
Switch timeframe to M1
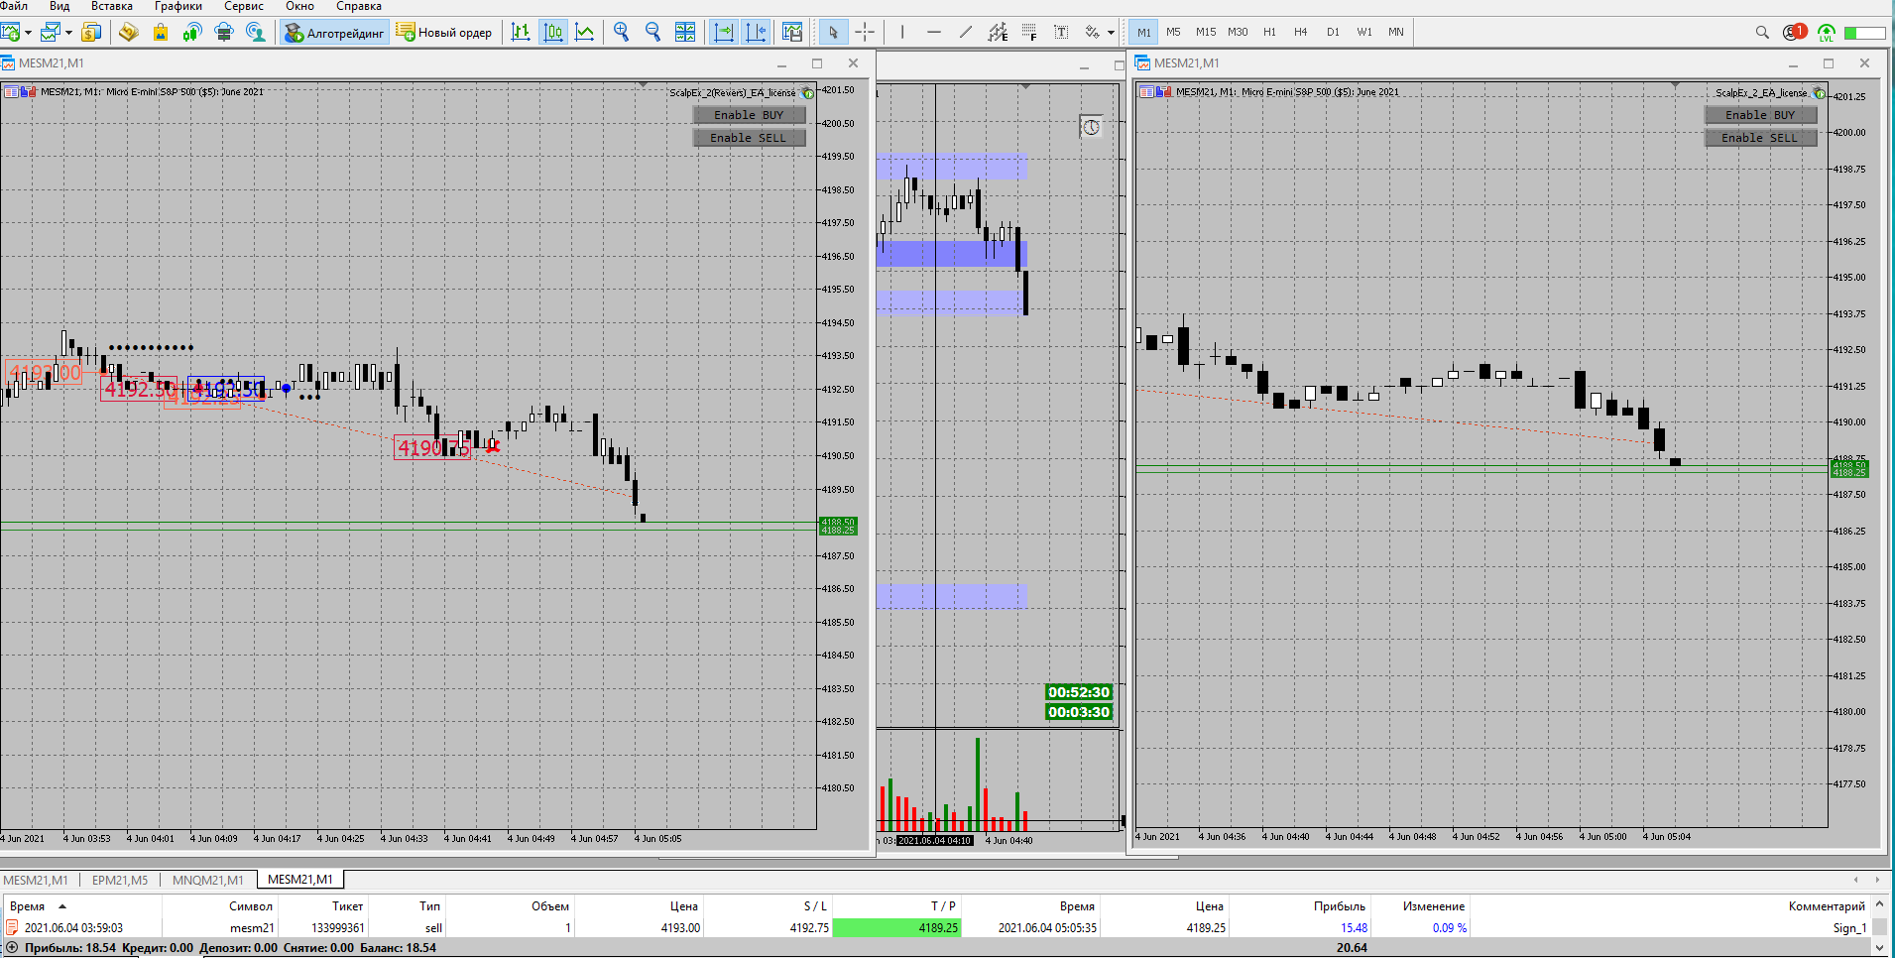pos(1144,33)
